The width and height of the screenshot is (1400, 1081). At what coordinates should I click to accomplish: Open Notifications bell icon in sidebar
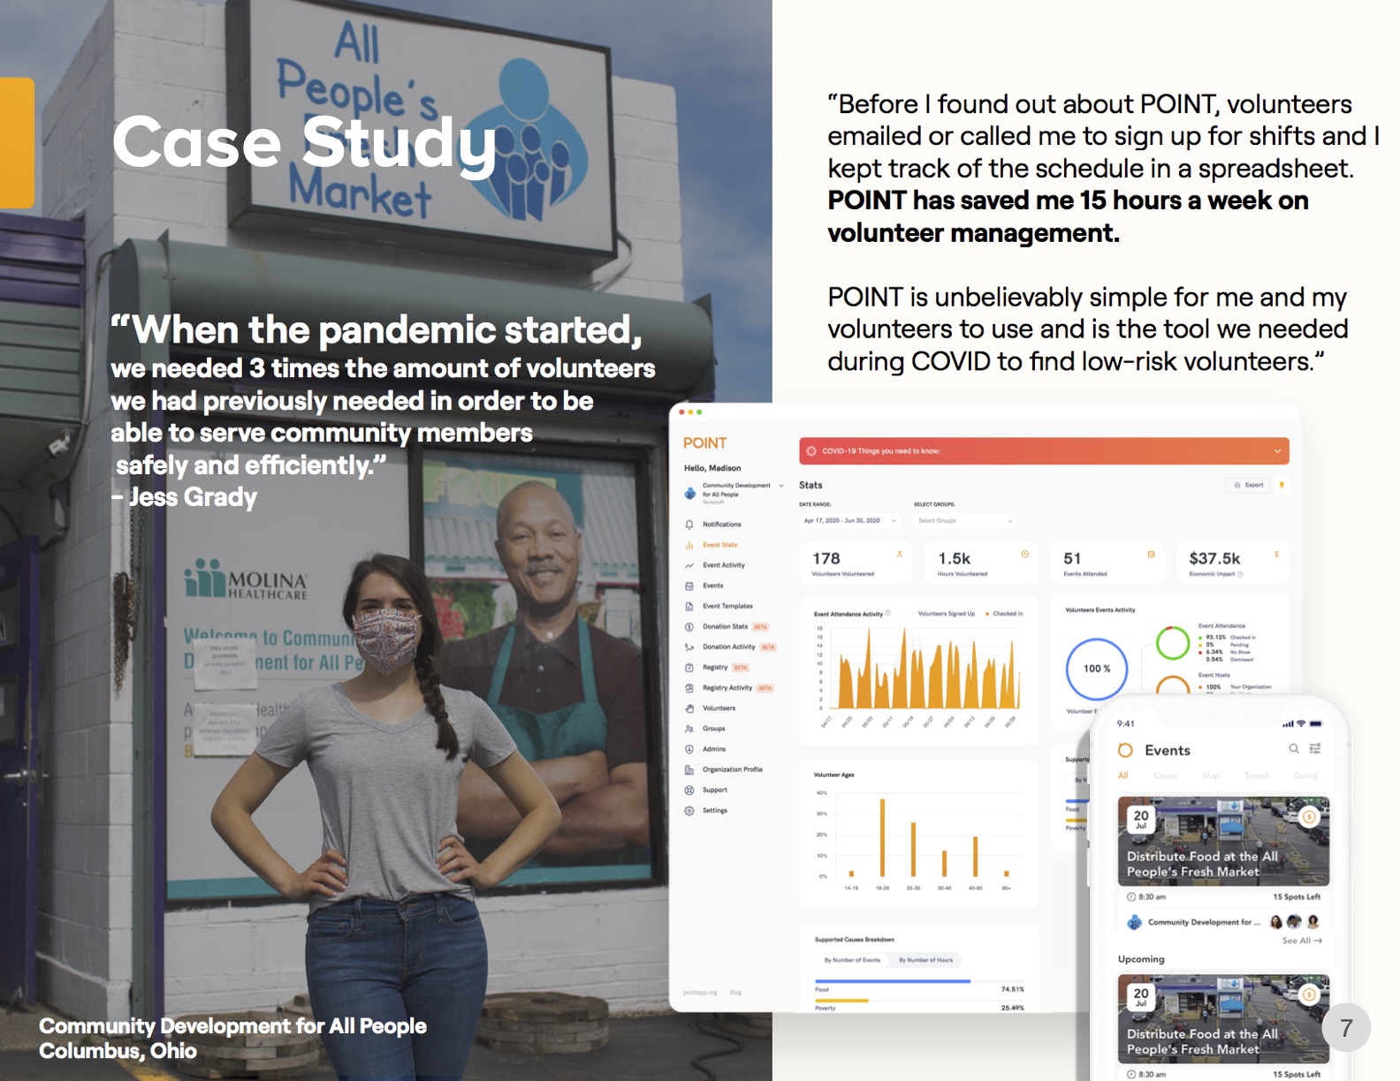tap(689, 525)
